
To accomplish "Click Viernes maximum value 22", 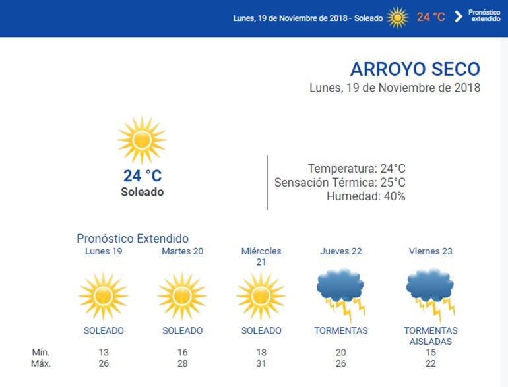I will [431, 363].
